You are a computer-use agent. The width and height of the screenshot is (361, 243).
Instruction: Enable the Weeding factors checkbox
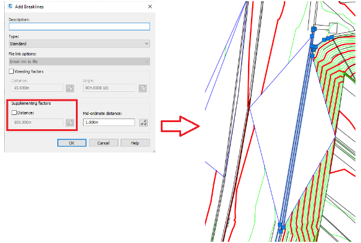coord(11,71)
